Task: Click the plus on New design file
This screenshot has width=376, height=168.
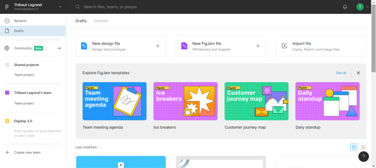Action: tap(158, 46)
